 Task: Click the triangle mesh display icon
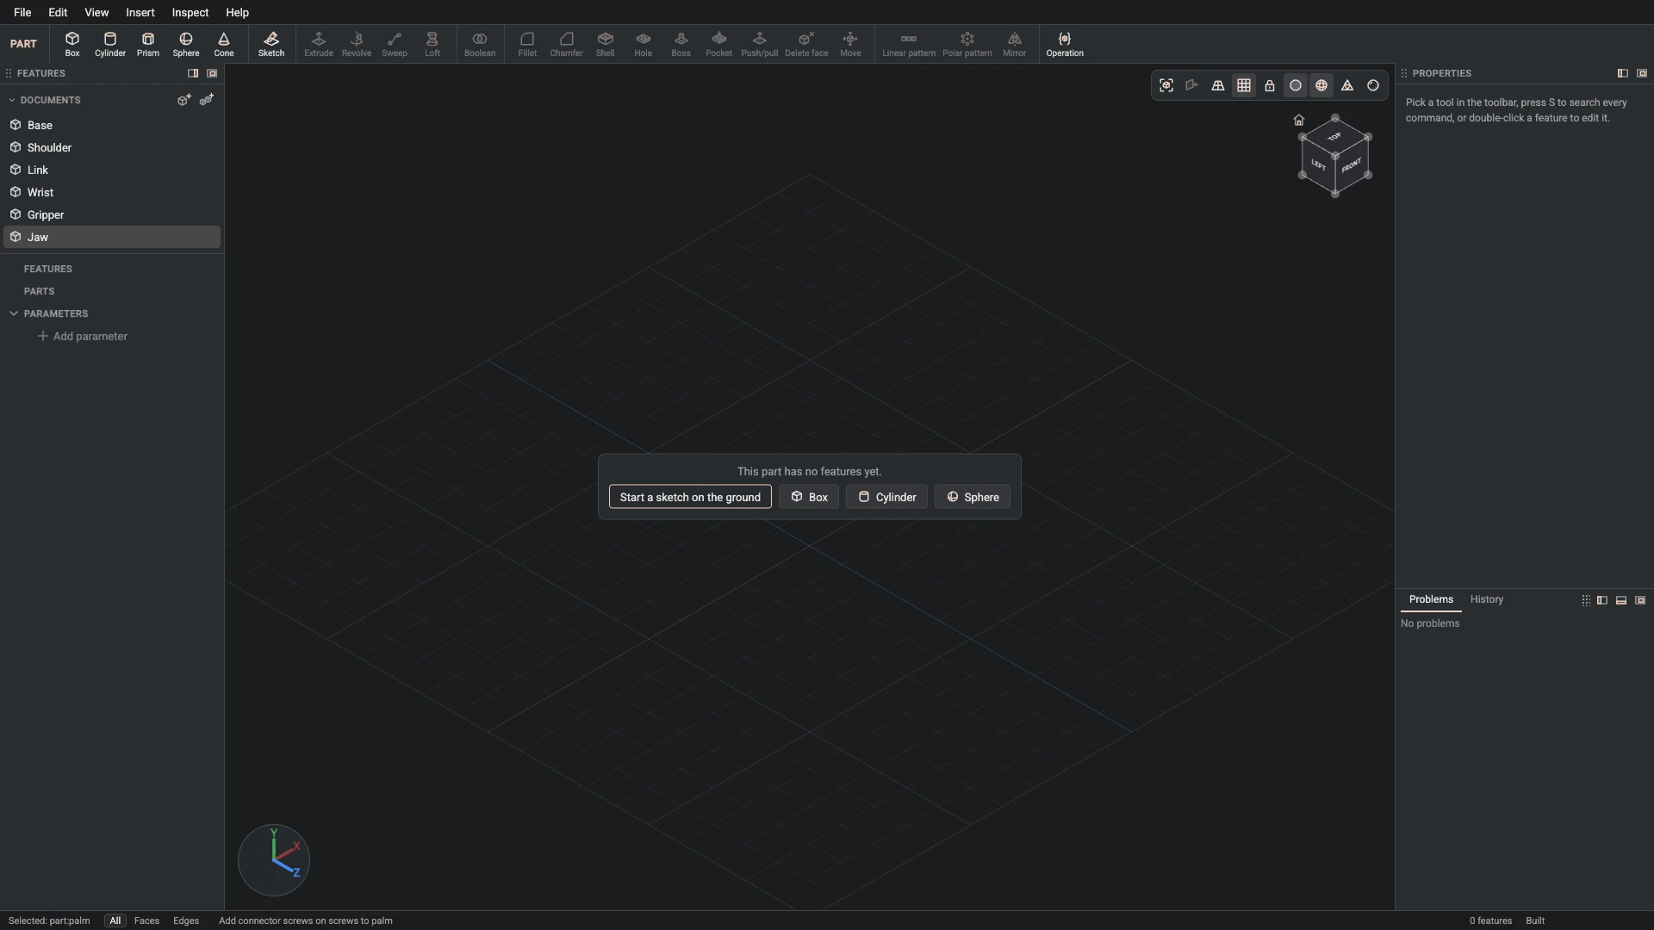[x=1347, y=85]
